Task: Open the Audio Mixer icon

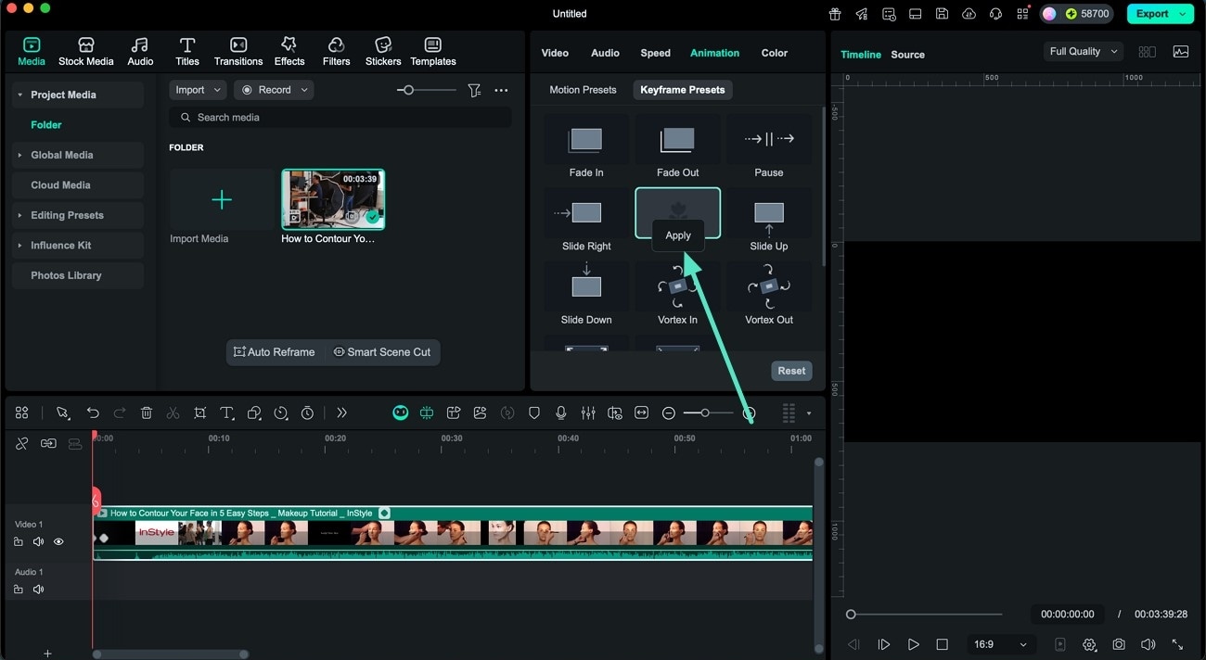Action: [588, 412]
